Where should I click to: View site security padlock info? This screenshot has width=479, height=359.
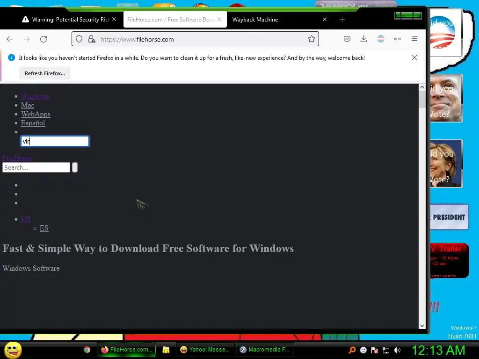tap(92, 39)
